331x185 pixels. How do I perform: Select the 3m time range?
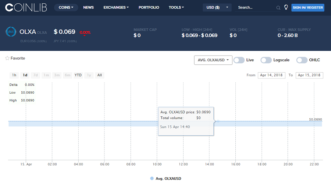click(x=57, y=75)
